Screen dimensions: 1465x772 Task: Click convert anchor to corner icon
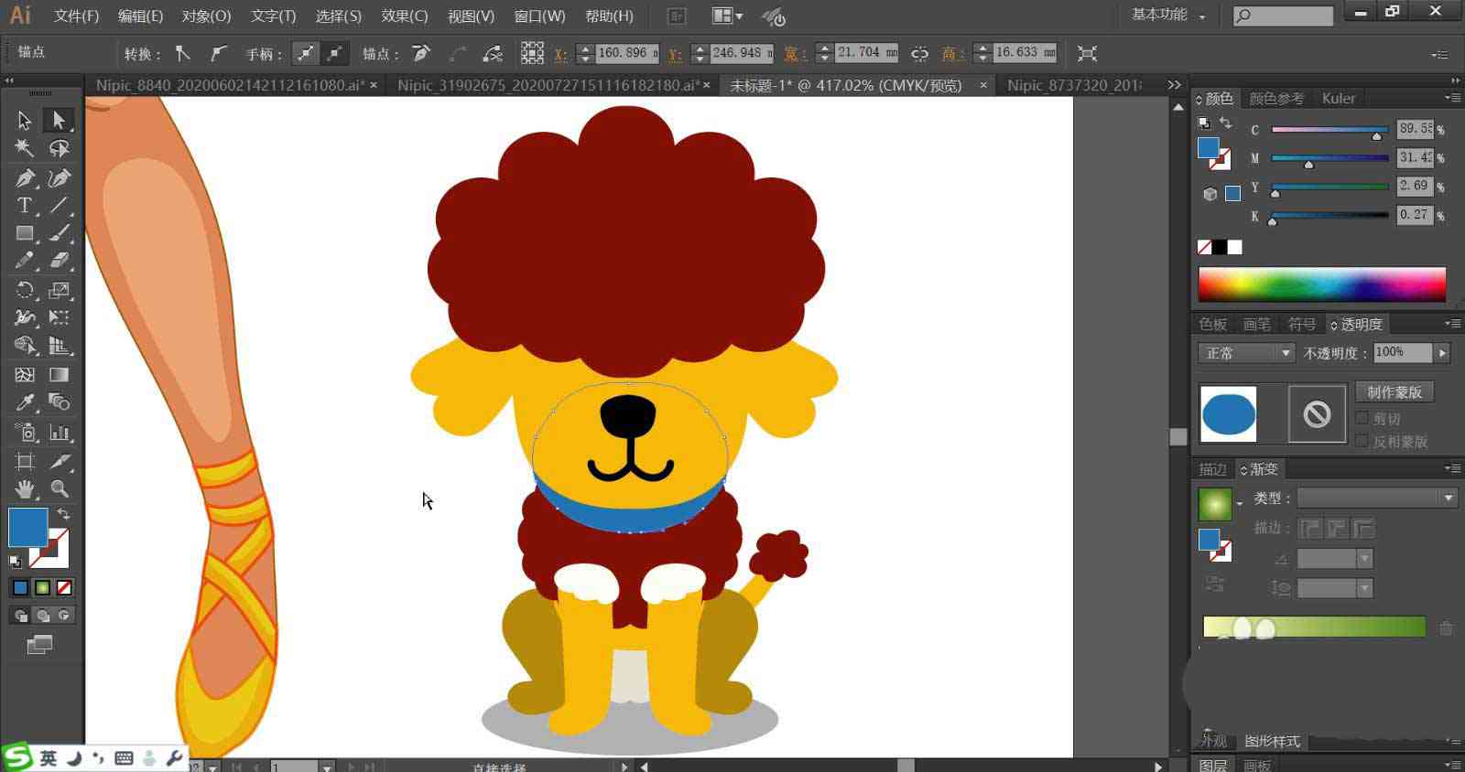[183, 53]
